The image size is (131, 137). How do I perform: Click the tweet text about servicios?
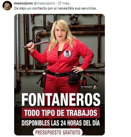coord(55,8)
